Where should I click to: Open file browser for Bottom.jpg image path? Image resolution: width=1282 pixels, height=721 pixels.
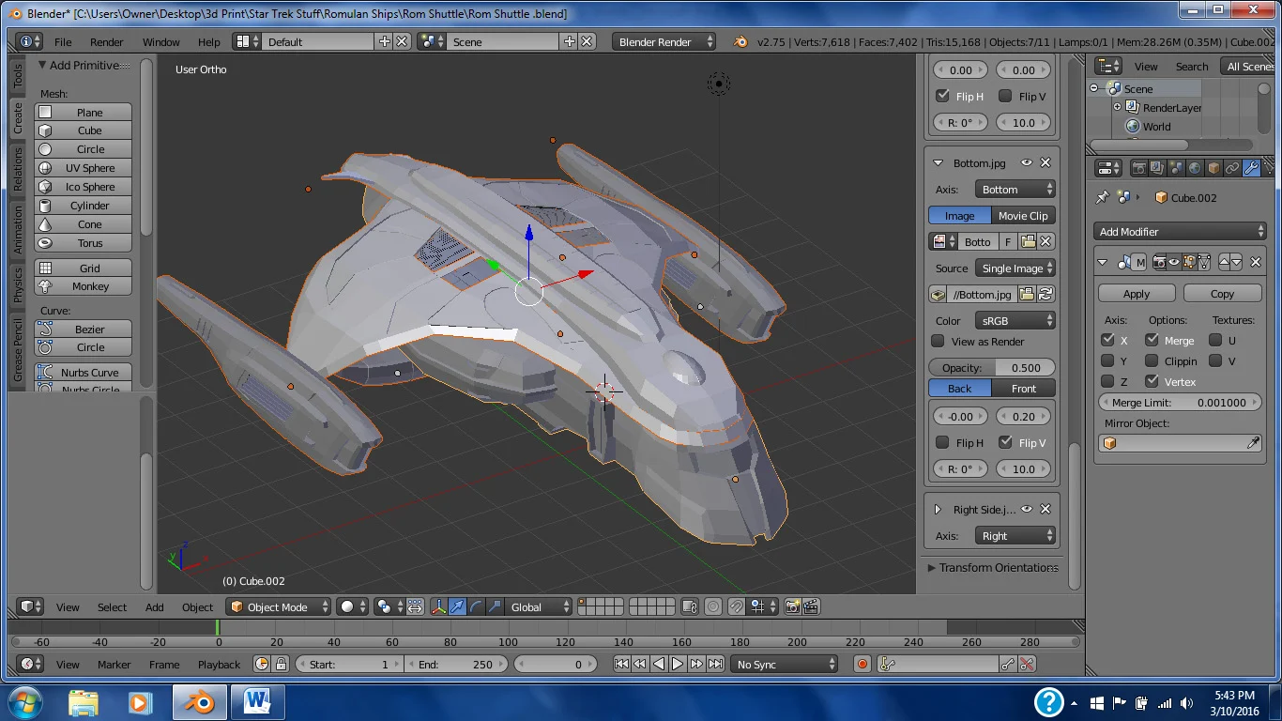(1029, 295)
